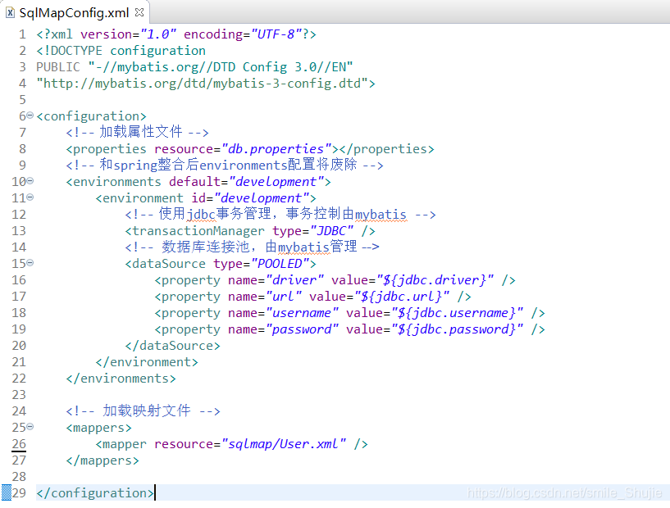Screen dimensions: 670x508
Task: Collapse the environment element at line 11
Action: tap(30, 197)
